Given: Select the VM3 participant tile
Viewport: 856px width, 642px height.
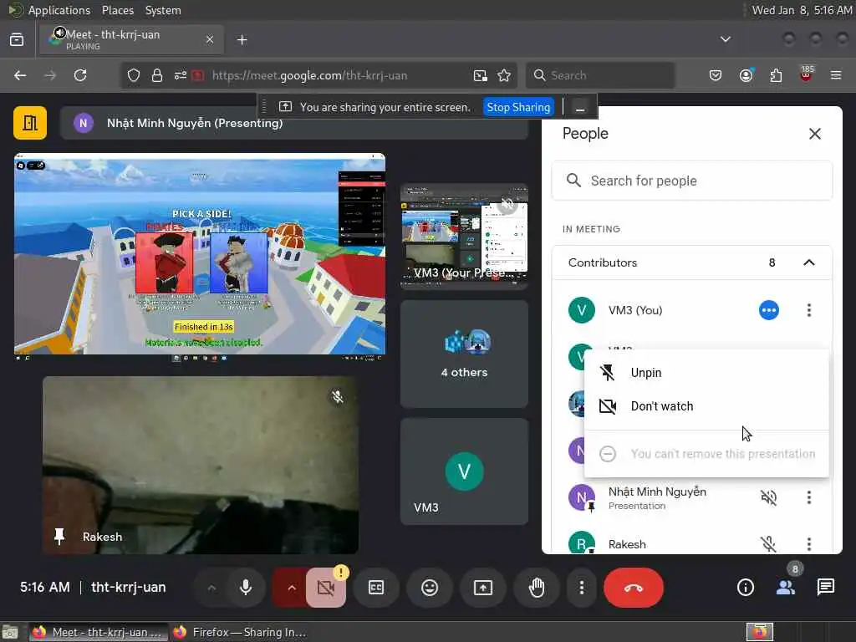Looking at the screenshot, I should (464, 471).
